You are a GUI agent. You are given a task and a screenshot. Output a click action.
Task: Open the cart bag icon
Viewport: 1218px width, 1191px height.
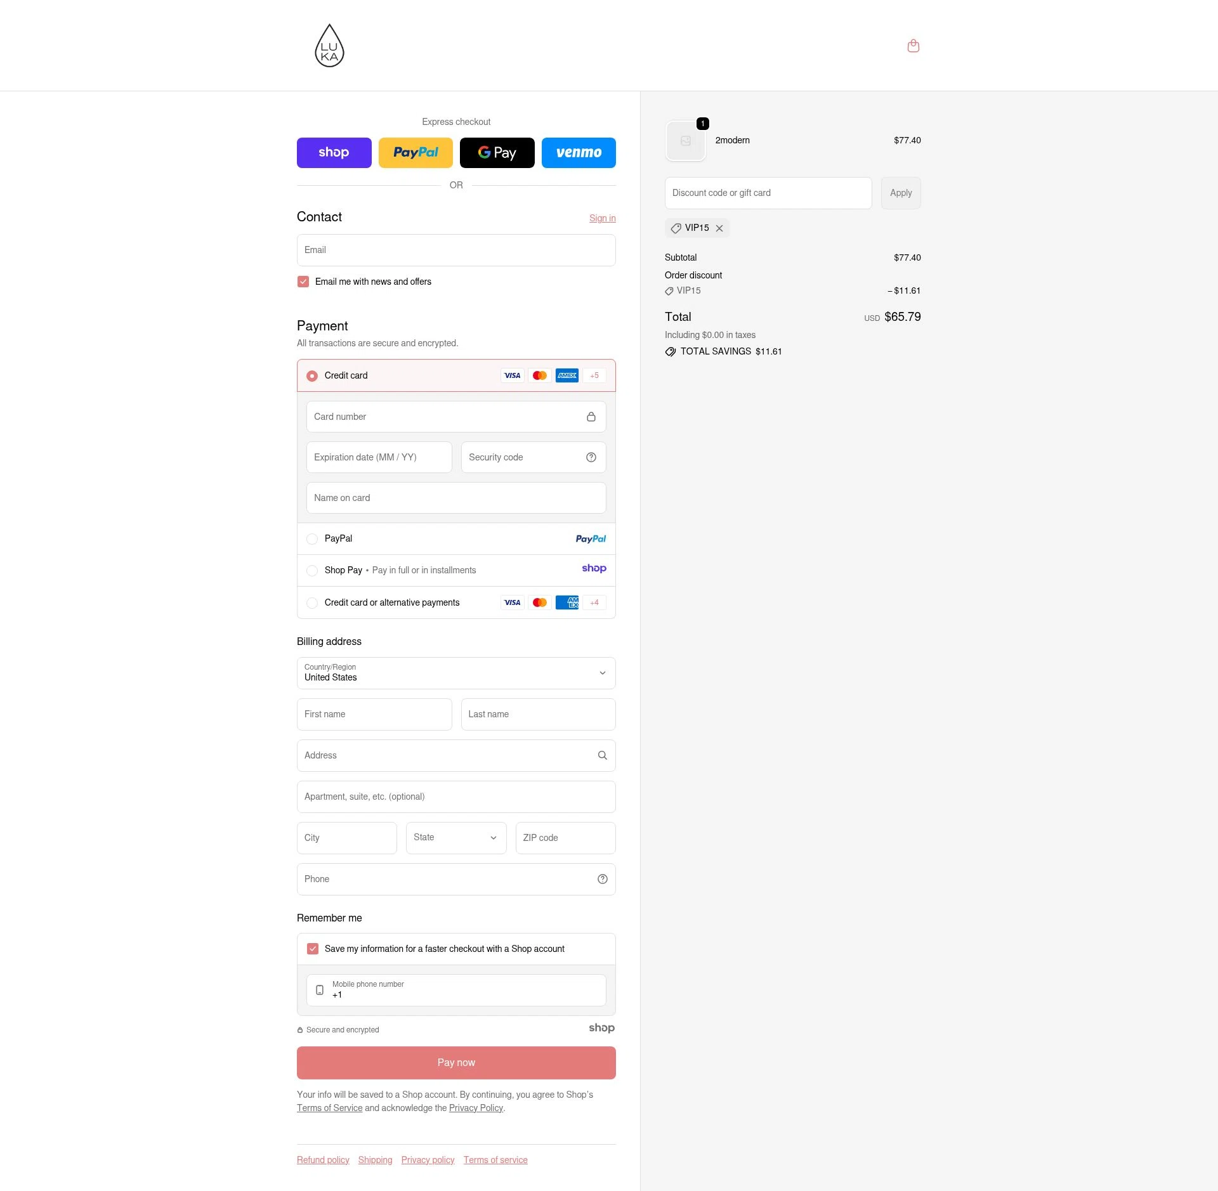[x=913, y=46]
